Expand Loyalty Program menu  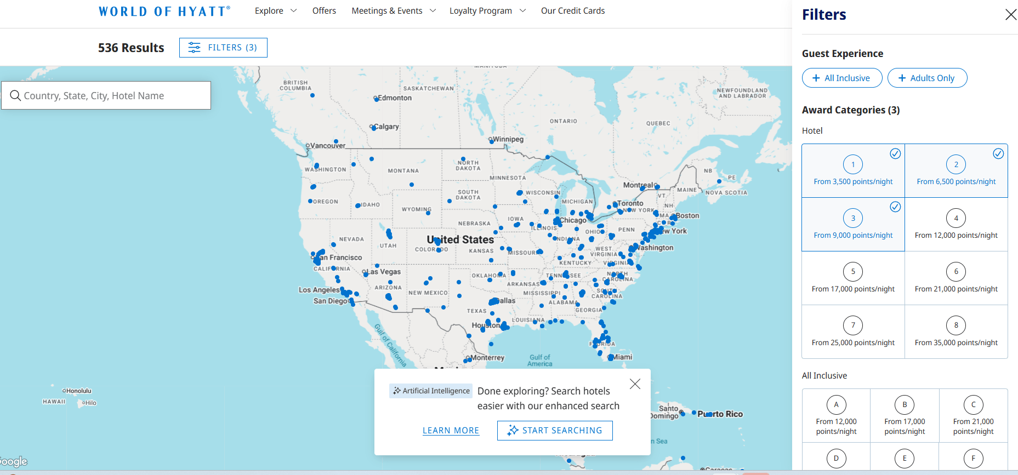click(x=487, y=11)
